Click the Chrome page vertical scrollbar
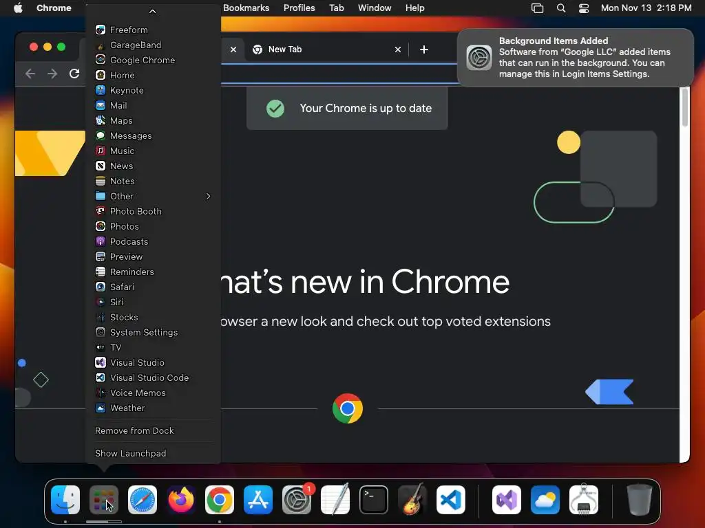705x528 pixels. click(684, 108)
